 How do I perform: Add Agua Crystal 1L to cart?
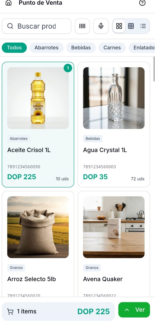coord(114,124)
